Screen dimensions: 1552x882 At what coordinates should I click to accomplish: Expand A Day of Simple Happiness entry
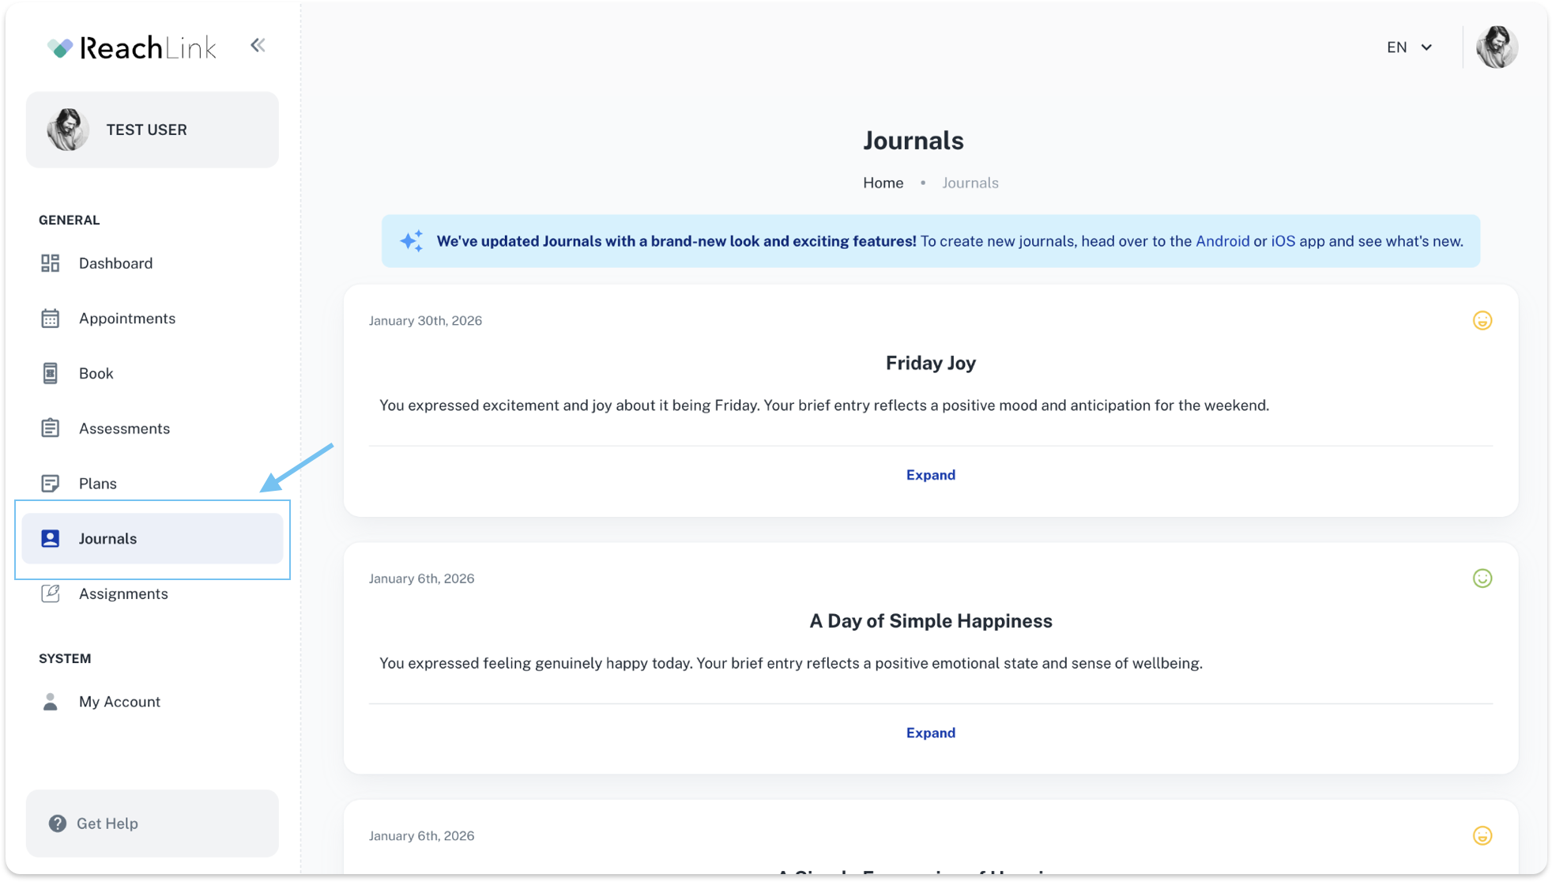tap(930, 733)
